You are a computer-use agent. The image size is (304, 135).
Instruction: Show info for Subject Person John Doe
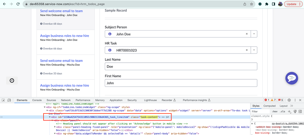110,34
